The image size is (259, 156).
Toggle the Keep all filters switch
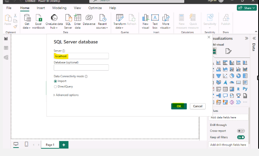click(x=241, y=137)
